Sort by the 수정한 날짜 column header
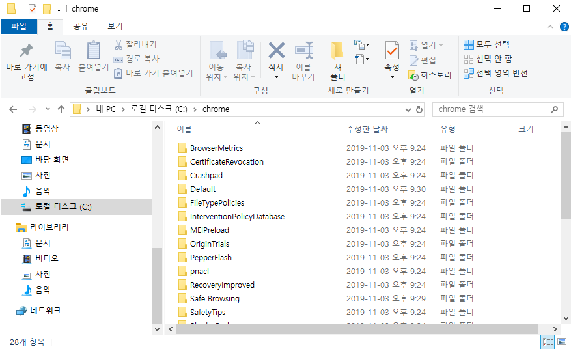 [367, 129]
